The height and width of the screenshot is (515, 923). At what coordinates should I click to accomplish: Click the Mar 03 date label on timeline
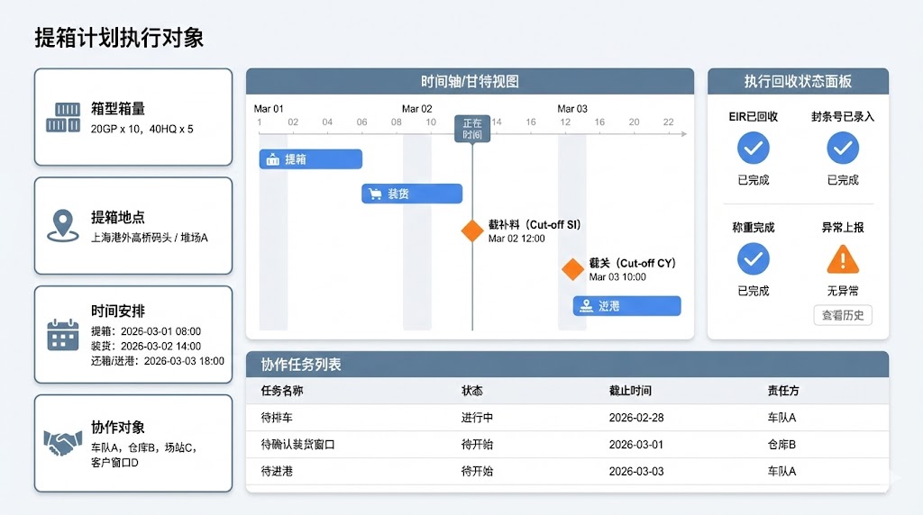pos(572,109)
